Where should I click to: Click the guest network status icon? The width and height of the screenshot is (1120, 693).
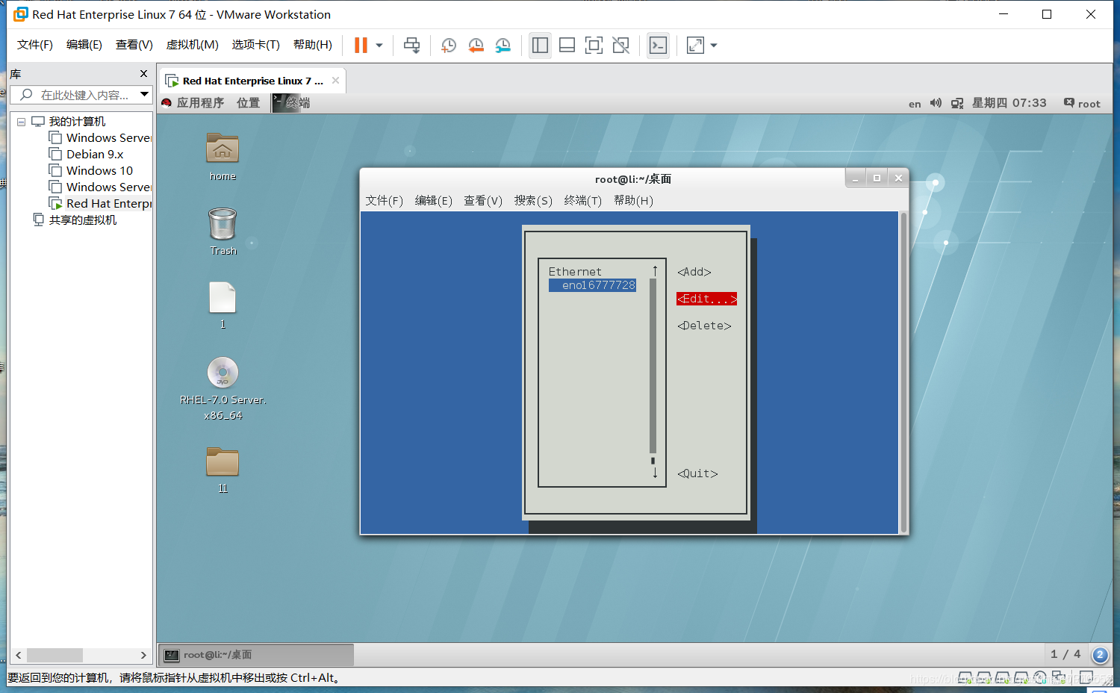pyautogui.click(x=957, y=103)
